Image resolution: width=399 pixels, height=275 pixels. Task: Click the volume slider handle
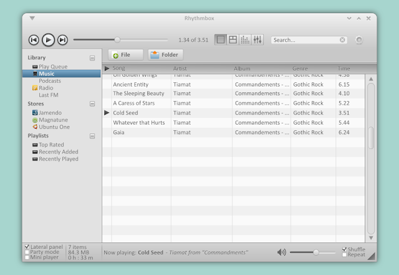[316, 253]
